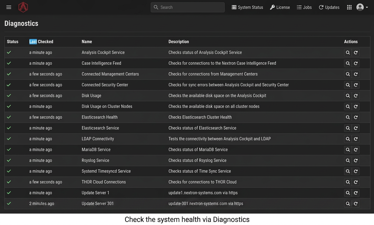This screenshot has width=374, height=225.
Task: View details of Analysis Cockpit Service check
Action: tap(348, 53)
